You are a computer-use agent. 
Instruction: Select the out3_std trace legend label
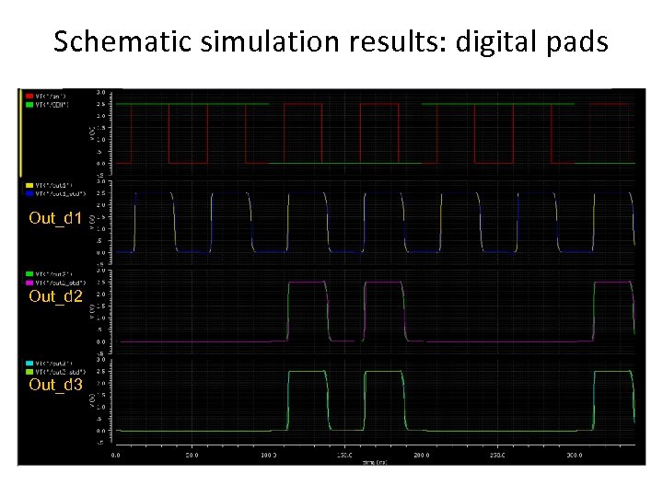61,372
